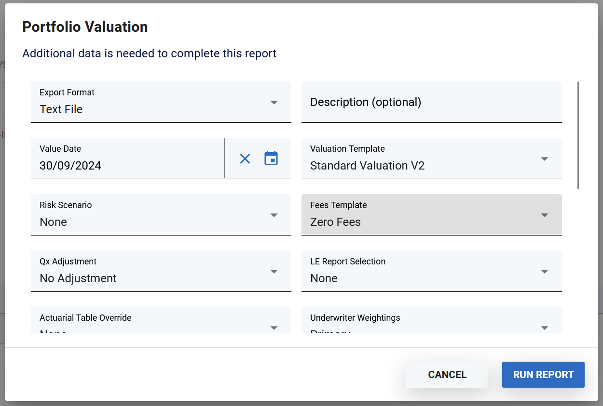The width and height of the screenshot is (603, 406).
Task: Select the 'Text File' export format value
Action: 61,109
